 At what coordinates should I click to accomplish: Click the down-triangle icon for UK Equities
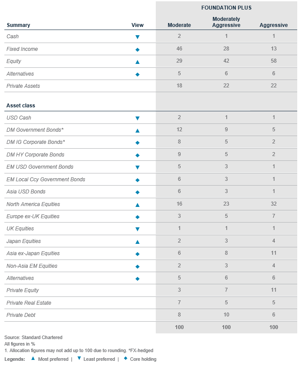[x=138, y=229]
